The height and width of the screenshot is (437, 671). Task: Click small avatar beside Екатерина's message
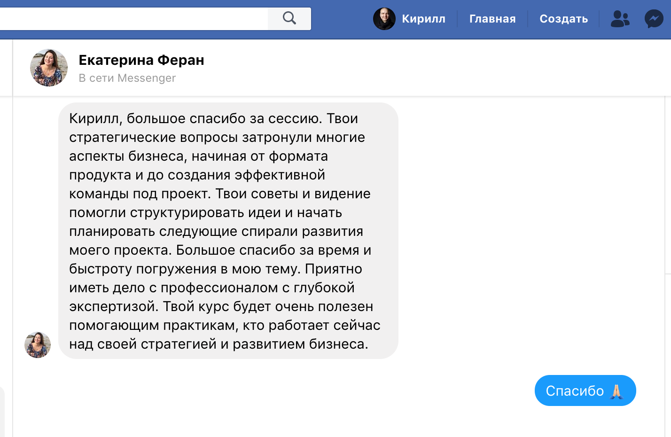point(38,345)
